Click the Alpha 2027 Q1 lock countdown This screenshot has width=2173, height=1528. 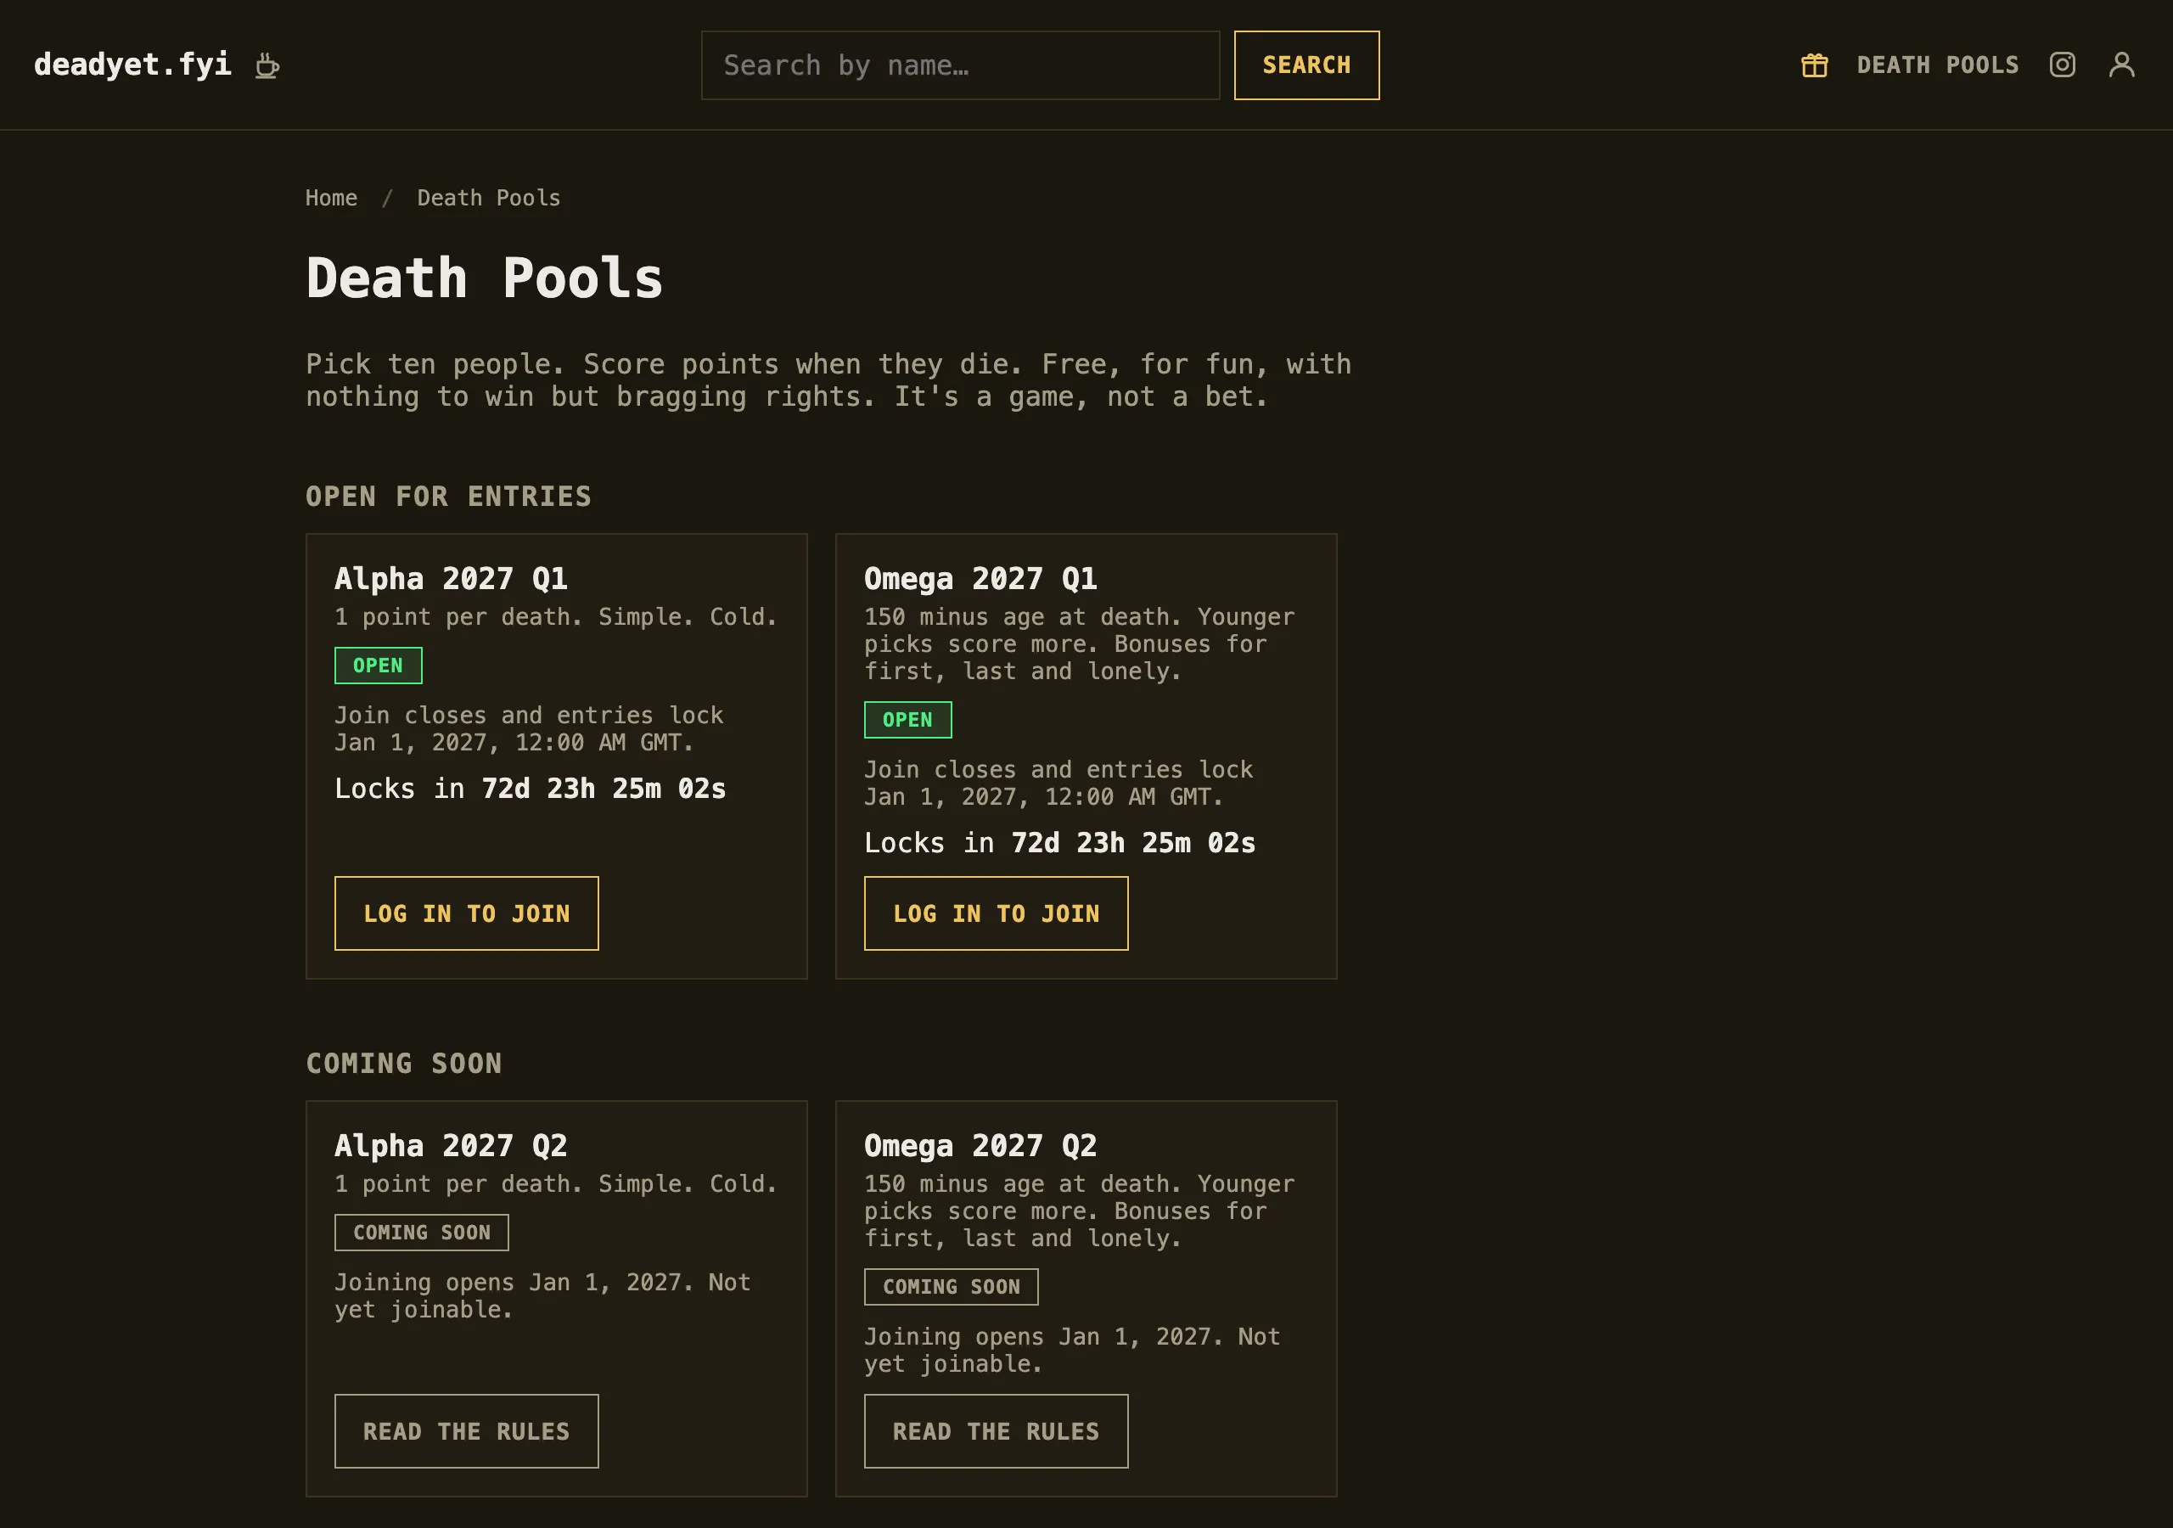pos(531,789)
